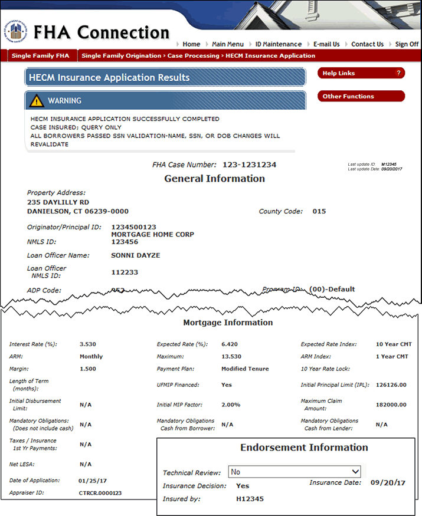
Task: Click Loan Officer NMLS ID 112233
Action: pyautogui.click(x=125, y=272)
